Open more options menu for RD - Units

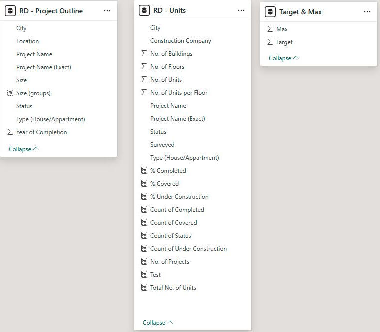coord(241,10)
